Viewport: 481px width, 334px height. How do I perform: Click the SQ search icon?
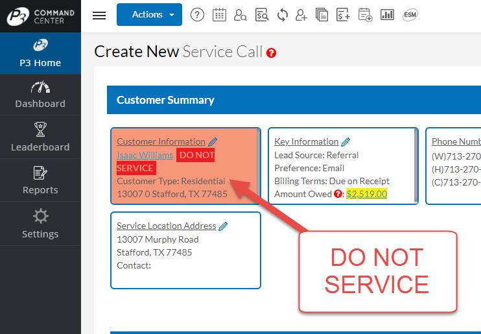click(261, 15)
